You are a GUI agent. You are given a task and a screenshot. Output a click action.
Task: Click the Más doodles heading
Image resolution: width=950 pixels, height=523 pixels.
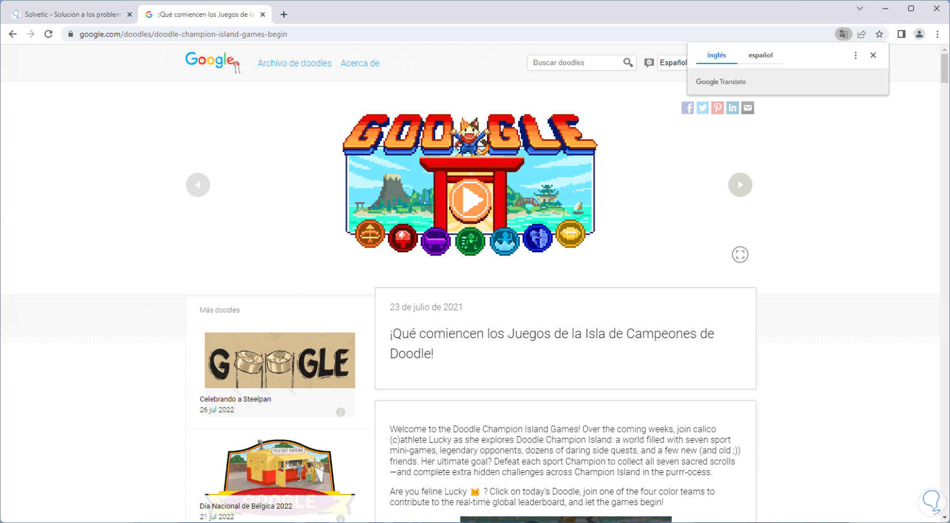click(220, 310)
